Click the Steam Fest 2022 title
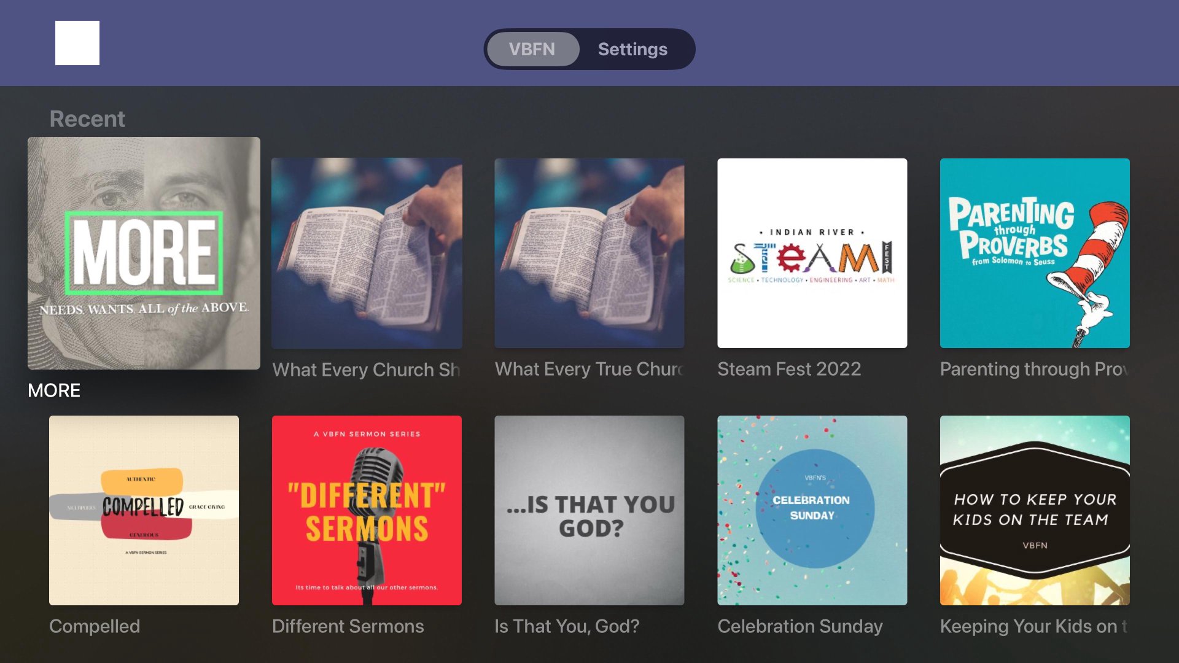This screenshot has width=1179, height=663. tap(789, 369)
